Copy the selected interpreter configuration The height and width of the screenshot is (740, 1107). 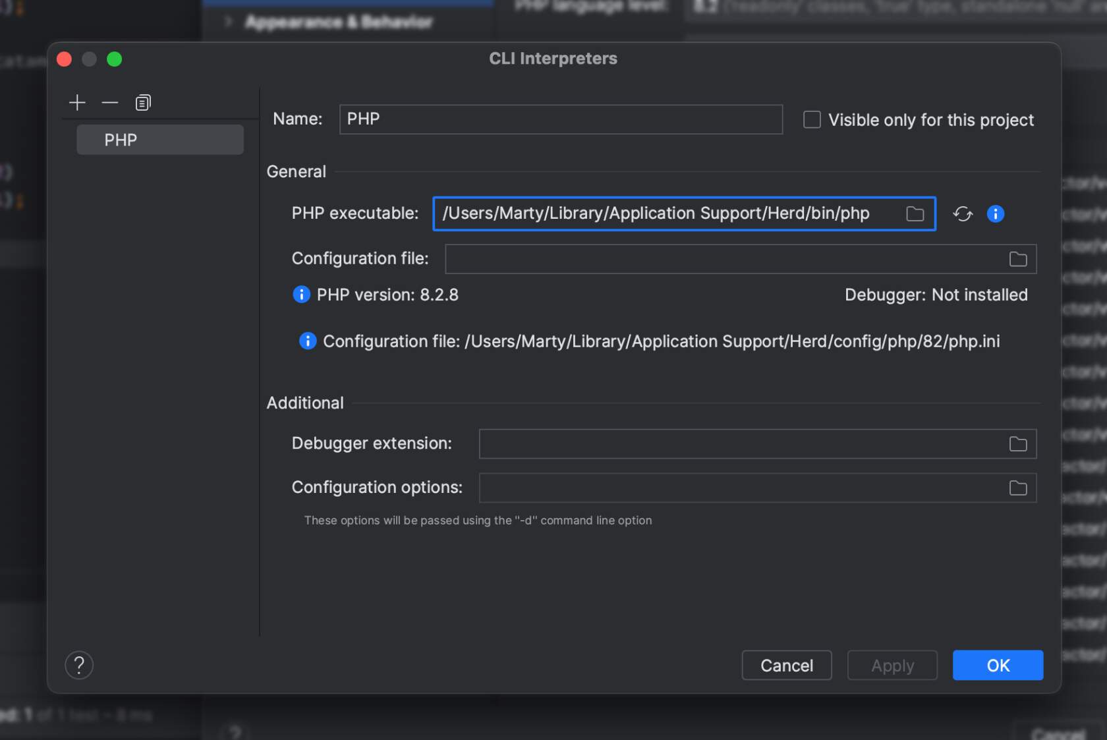(143, 103)
